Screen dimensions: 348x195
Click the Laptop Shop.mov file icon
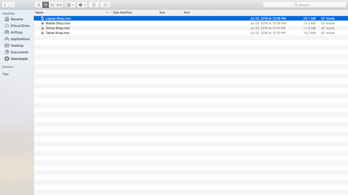pyautogui.click(x=43, y=18)
